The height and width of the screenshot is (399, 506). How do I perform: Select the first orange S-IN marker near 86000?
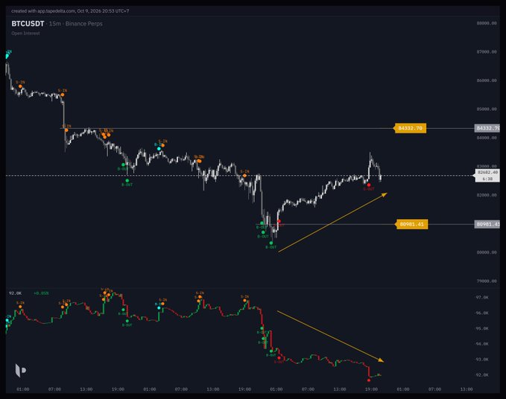click(x=20, y=86)
